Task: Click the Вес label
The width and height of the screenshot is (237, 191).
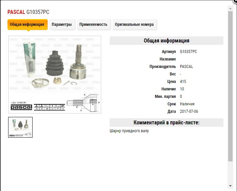Action: point(173,74)
